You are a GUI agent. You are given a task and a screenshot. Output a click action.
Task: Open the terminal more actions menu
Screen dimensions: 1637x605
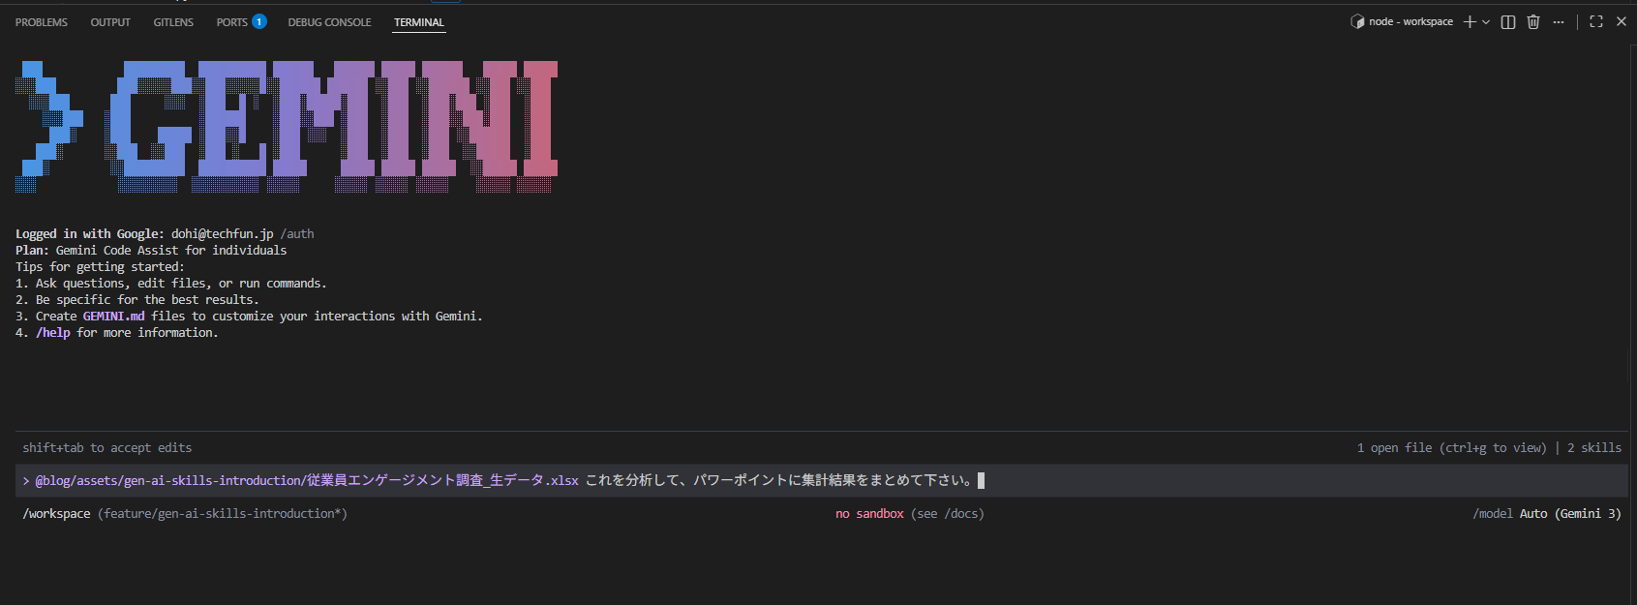coord(1559,21)
